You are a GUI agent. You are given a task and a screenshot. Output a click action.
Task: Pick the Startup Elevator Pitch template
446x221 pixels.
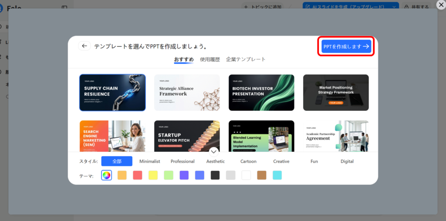tap(187, 136)
